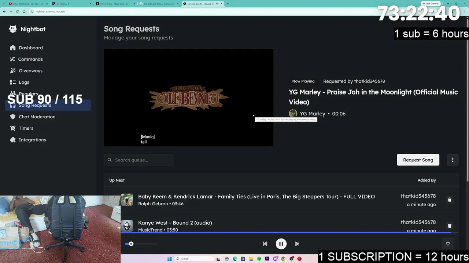Delete Kanye West Bound 2 from queue
The height and width of the screenshot is (263, 469).
pyautogui.click(x=450, y=226)
